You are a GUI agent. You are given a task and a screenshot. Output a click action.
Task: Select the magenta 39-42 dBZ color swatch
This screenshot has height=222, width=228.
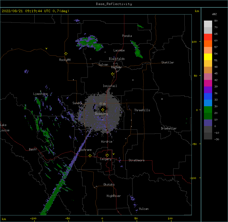pos(208,83)
